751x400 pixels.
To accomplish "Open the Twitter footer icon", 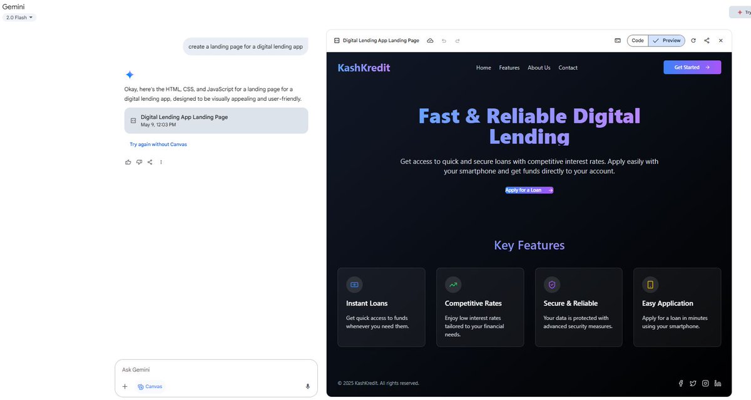I will 693,383.
